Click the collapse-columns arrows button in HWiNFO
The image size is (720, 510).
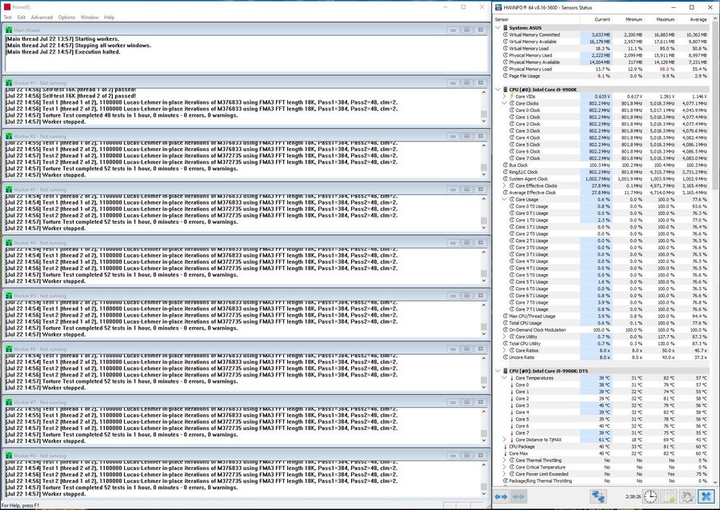tap(518, 496)
